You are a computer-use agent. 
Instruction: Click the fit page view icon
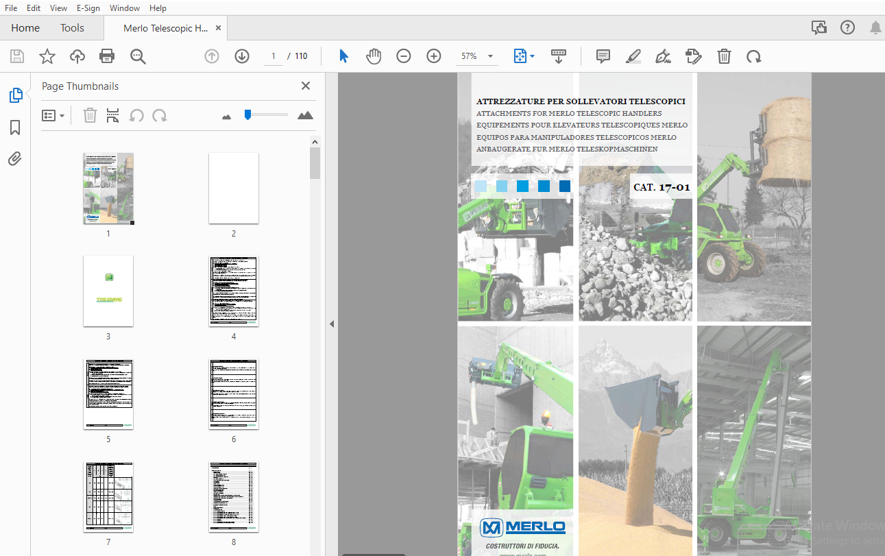520,56
